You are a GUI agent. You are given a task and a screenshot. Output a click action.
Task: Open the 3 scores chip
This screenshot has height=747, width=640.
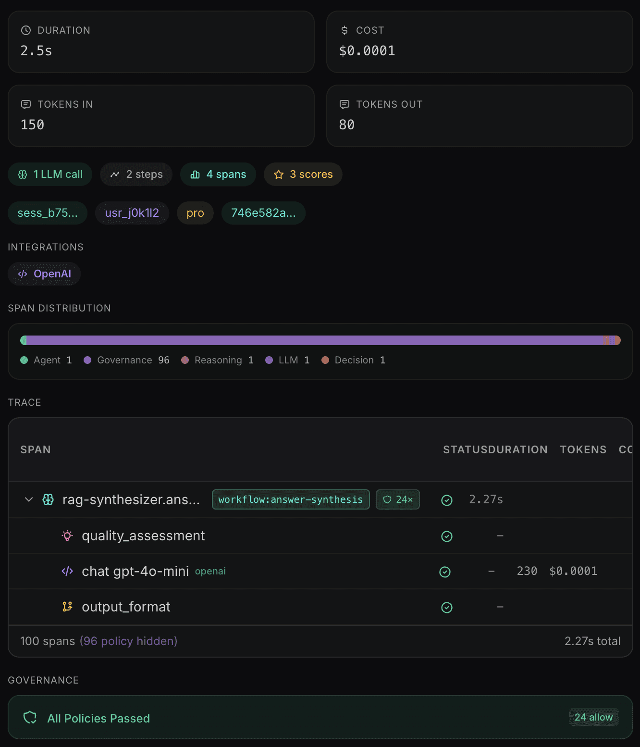tap(303, 174)
